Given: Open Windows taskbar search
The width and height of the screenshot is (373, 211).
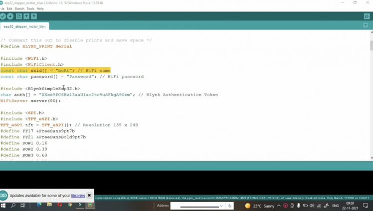Looking at the screenshot, I should [13, 206].
